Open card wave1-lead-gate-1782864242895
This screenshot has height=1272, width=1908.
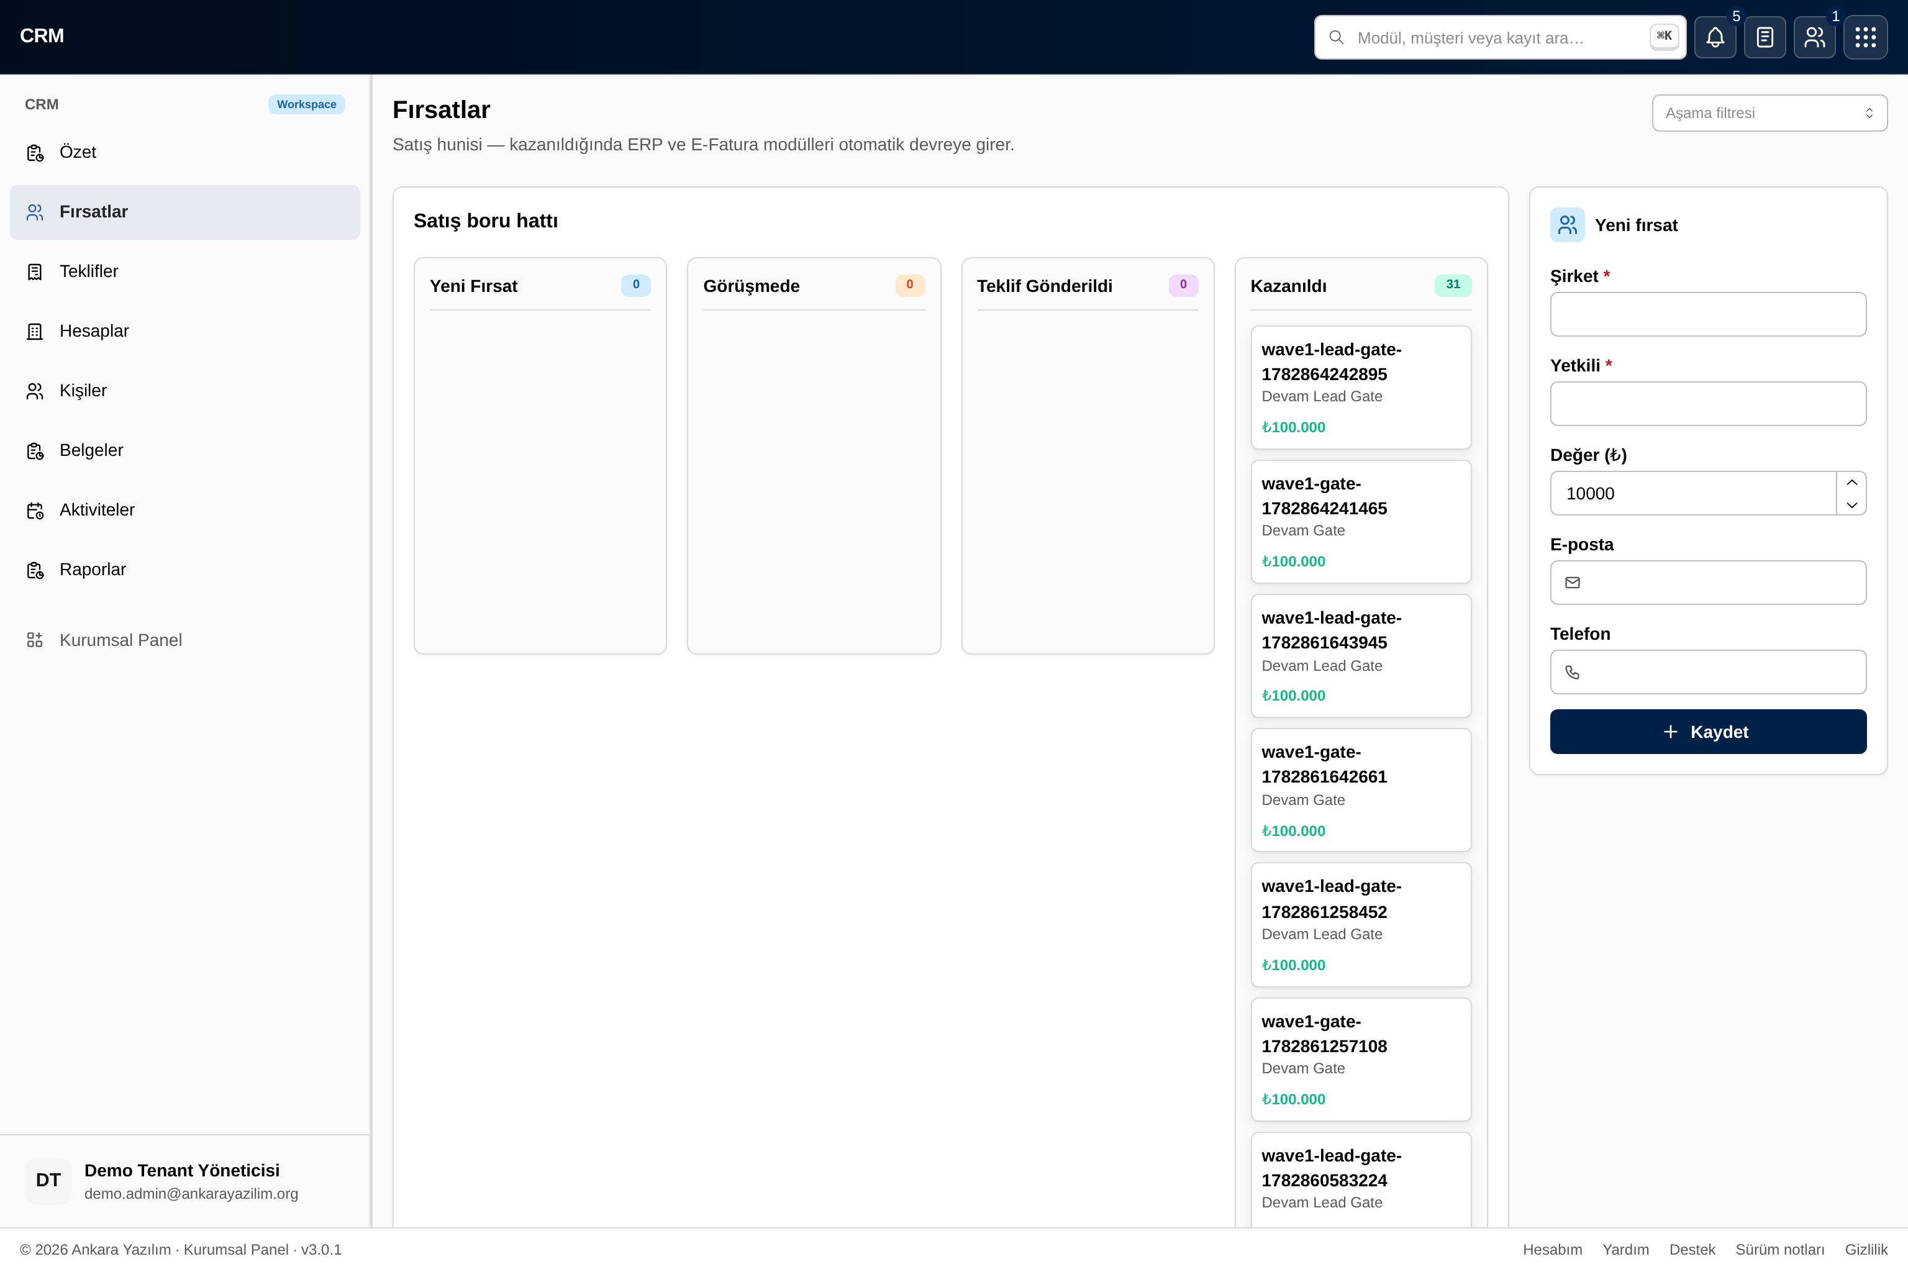pyautogui.click(x=1360, y=387)
